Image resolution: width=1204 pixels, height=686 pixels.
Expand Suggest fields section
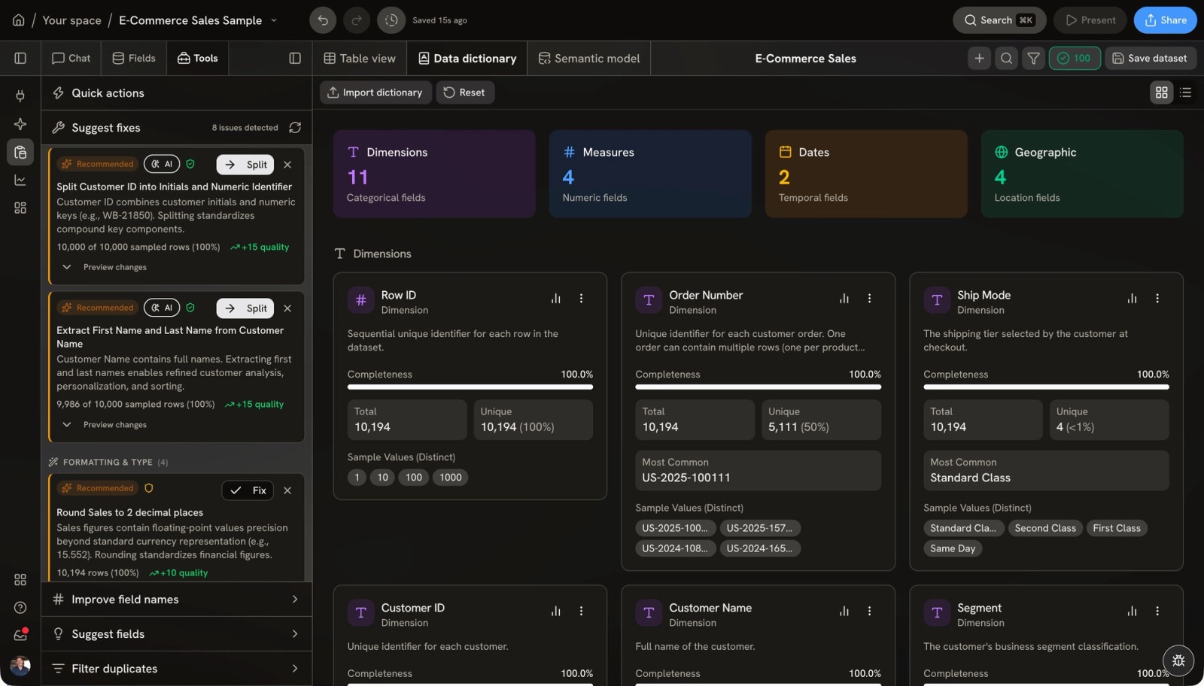coord(176,634)
